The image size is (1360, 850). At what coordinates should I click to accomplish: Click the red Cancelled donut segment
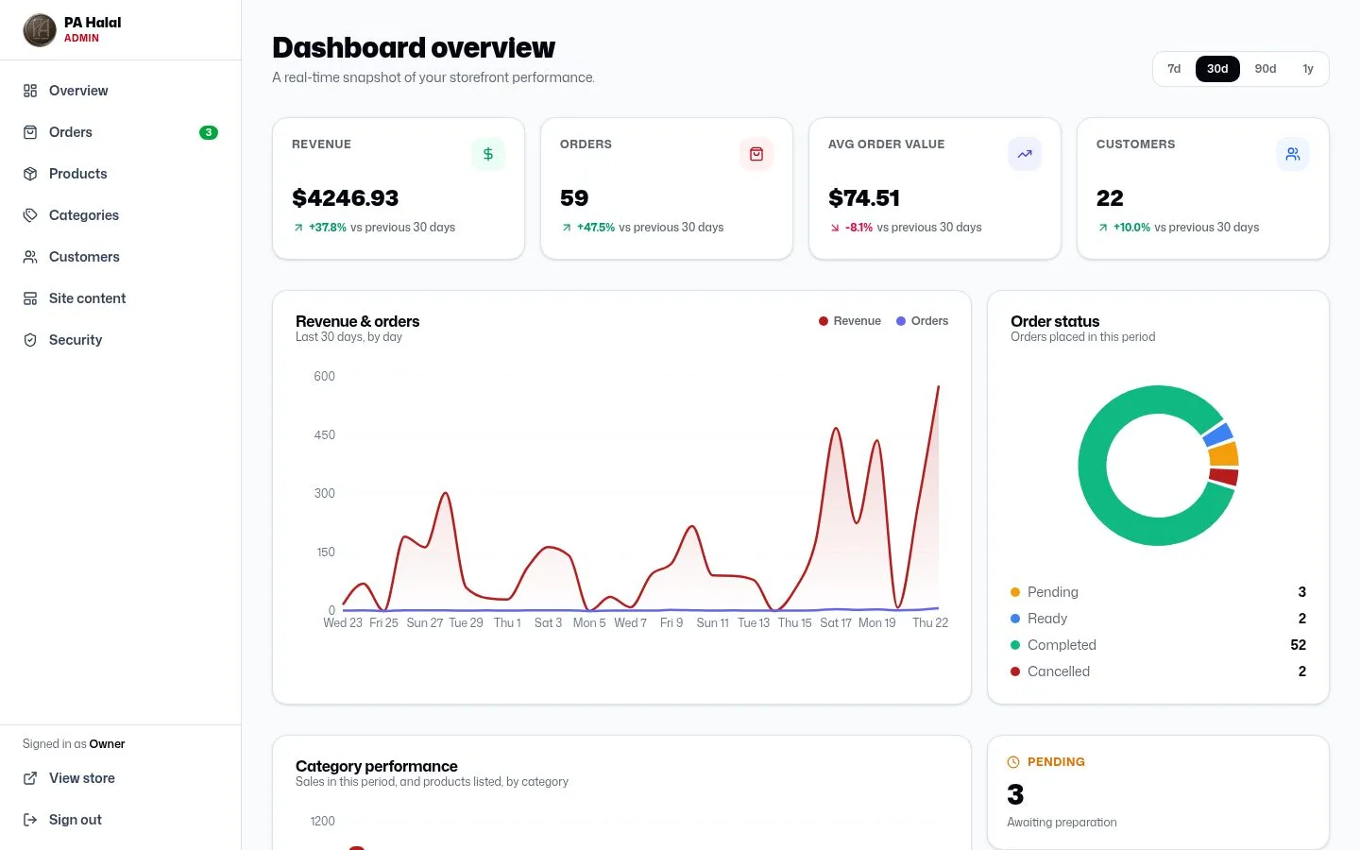(1224, 476)
